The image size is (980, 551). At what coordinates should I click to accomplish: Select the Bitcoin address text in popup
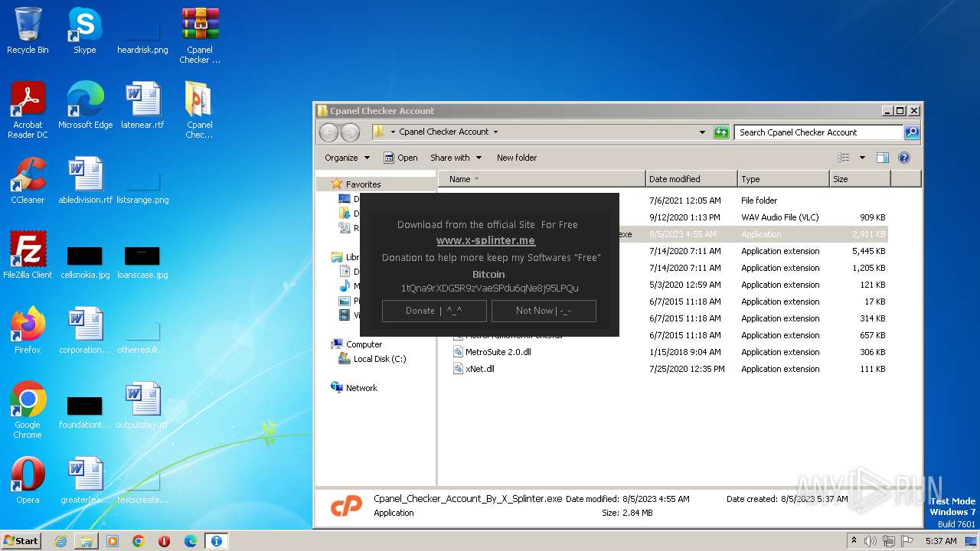[x=489, y=289]
